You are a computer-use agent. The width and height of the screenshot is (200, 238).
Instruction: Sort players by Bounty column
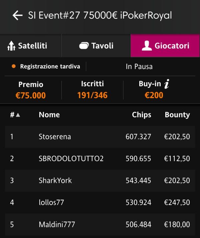177,115
